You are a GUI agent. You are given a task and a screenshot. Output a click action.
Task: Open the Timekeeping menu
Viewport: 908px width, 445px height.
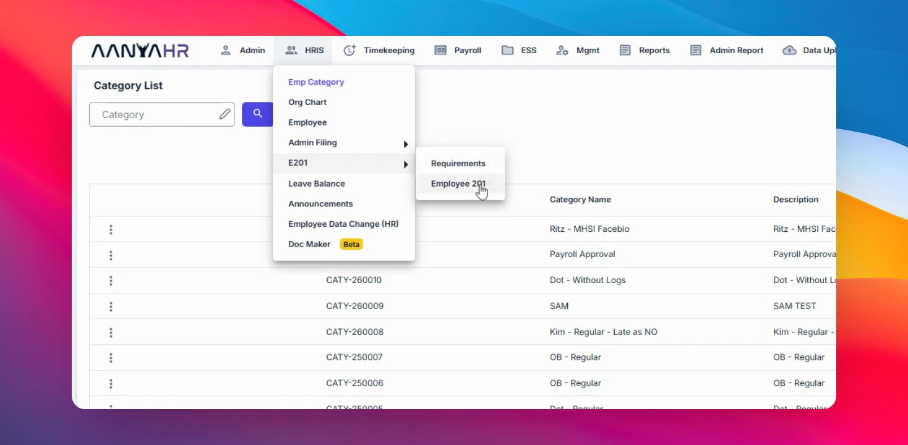point(379,51)
